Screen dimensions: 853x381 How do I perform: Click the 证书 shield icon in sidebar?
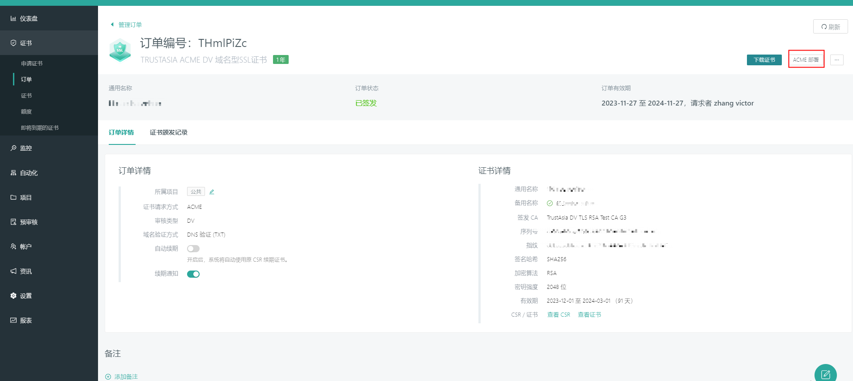[x=13, y=43]
